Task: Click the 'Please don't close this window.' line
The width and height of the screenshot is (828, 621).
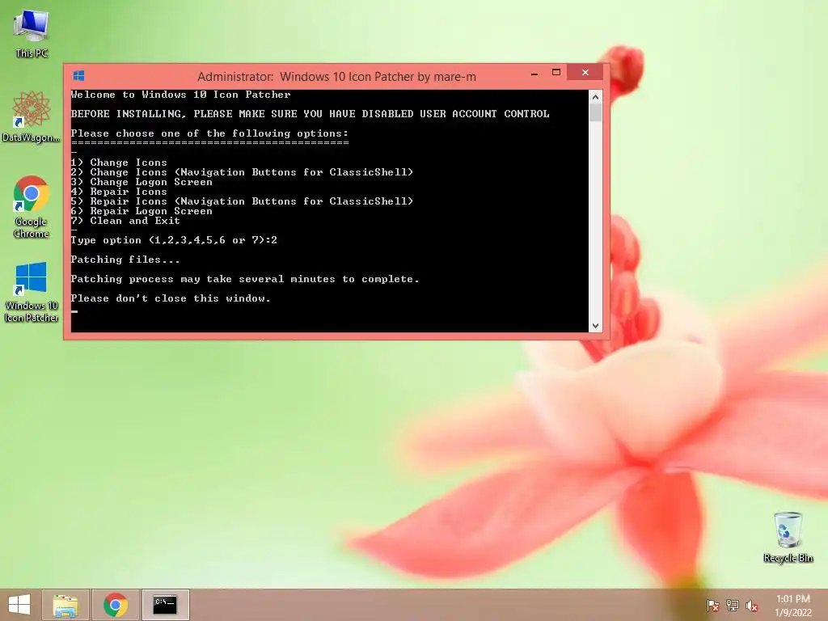Action: coord(171,298)
